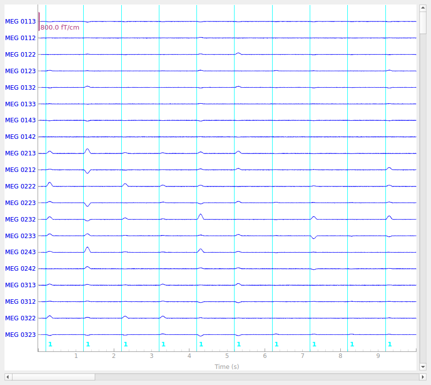Viewport: 431px width, 385px height.
Task: Click time axis tick label 5
Action: point(227,356)
